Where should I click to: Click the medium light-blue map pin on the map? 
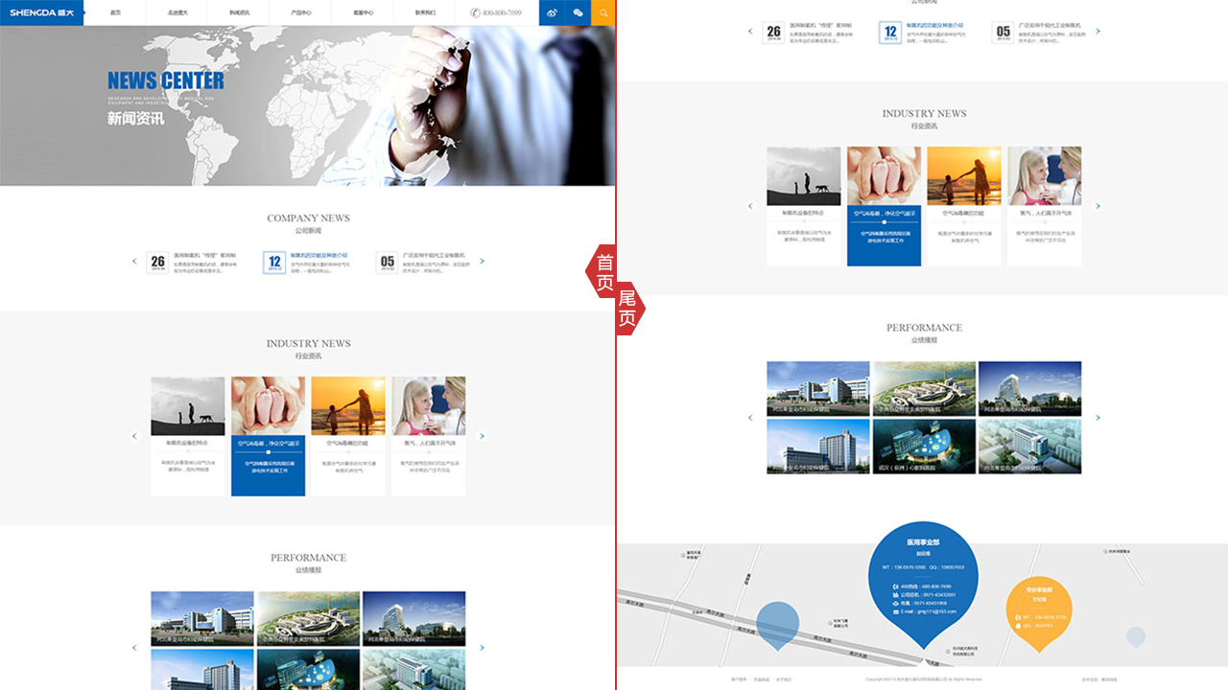[777, 623]
